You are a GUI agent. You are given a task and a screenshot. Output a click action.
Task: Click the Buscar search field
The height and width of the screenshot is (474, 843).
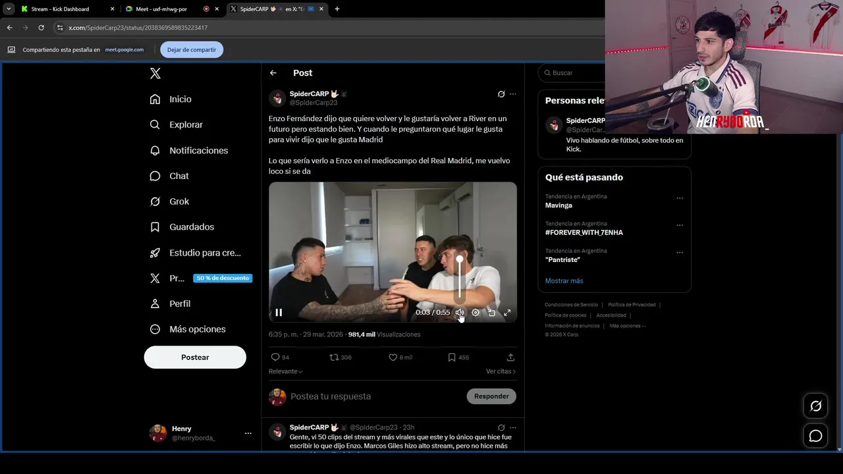(572, 73)
